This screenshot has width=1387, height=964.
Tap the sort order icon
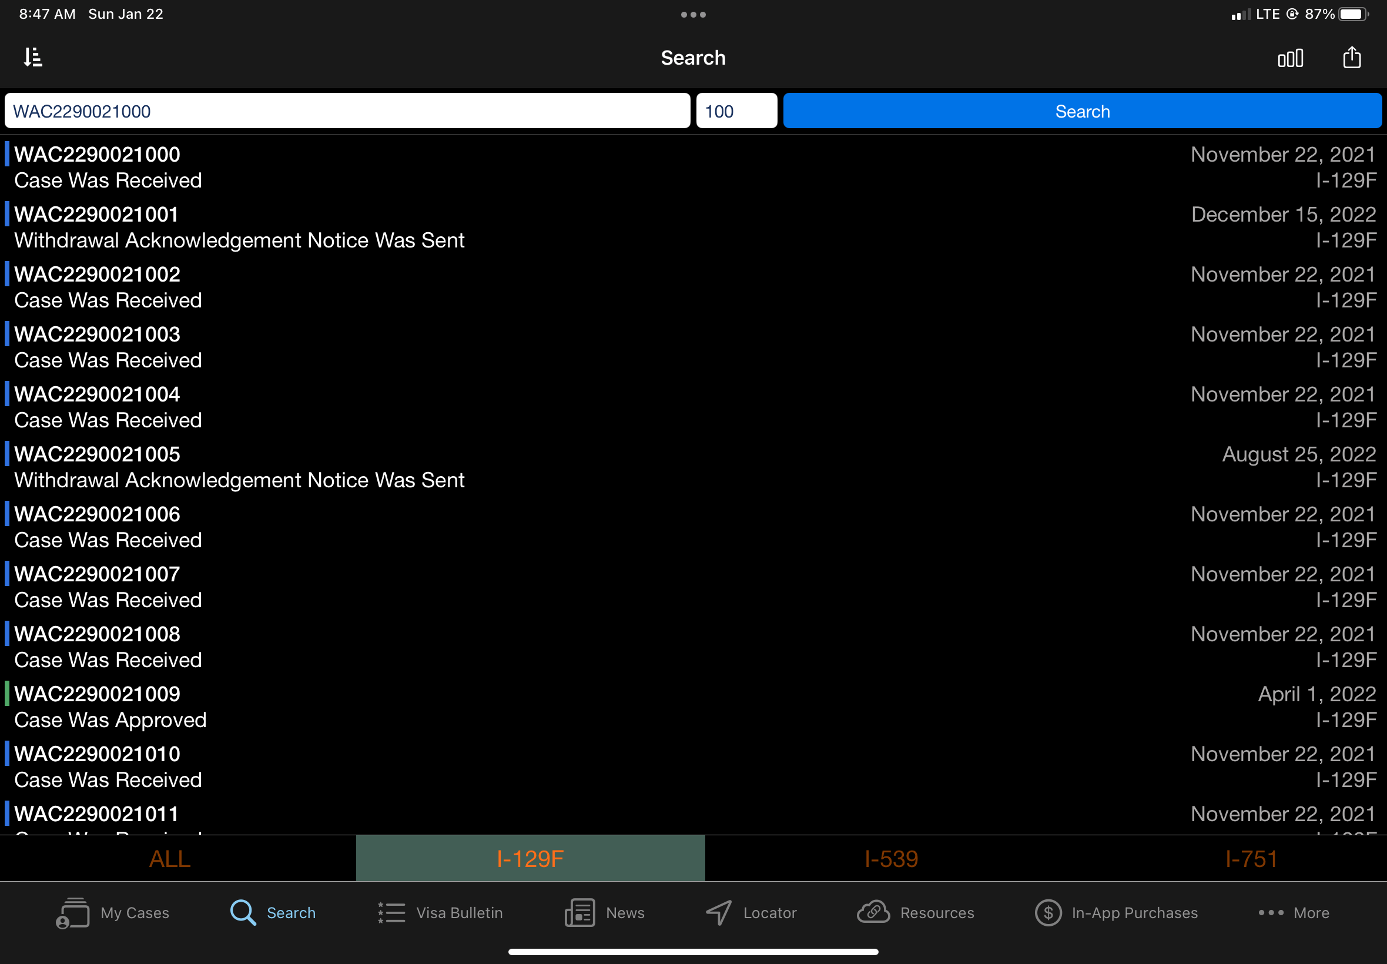point(33,58)
